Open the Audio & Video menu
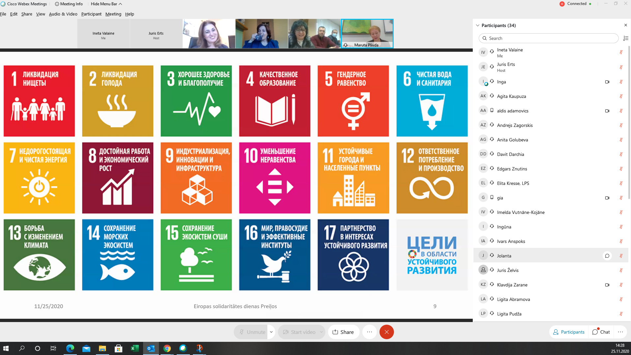The height and width of the screenshot is (355, 631). click(63, 14)
